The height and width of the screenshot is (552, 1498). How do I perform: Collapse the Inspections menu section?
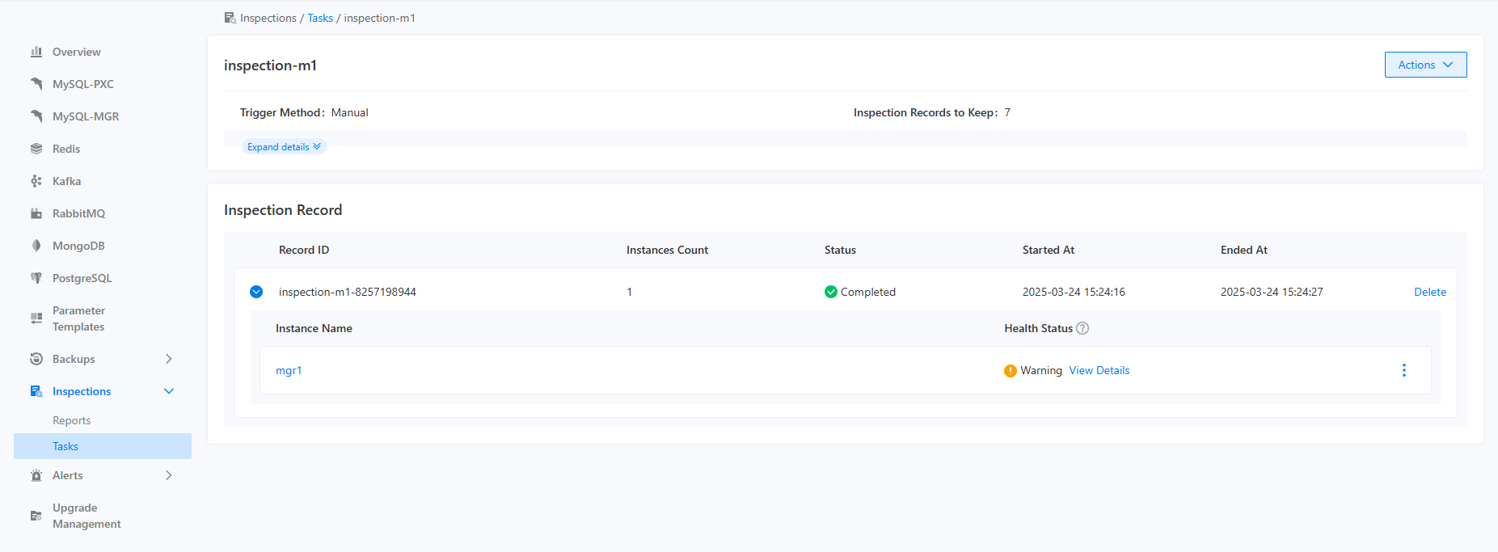click(168, 391)
